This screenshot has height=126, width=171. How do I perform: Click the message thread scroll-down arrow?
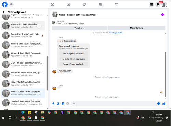166,98
